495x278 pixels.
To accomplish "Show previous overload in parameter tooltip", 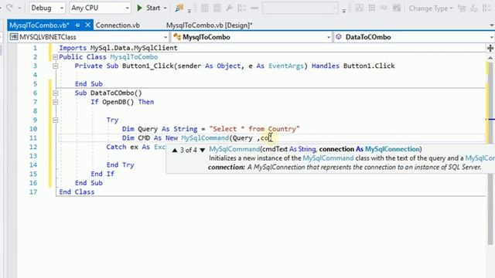I will (x=175, y=150).
